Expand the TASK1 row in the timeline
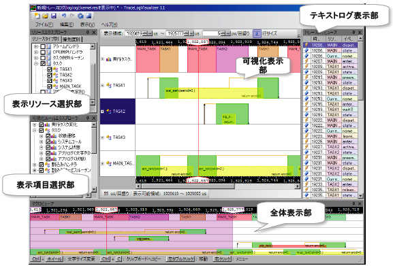The image size is (393, 266). (102, 85)
